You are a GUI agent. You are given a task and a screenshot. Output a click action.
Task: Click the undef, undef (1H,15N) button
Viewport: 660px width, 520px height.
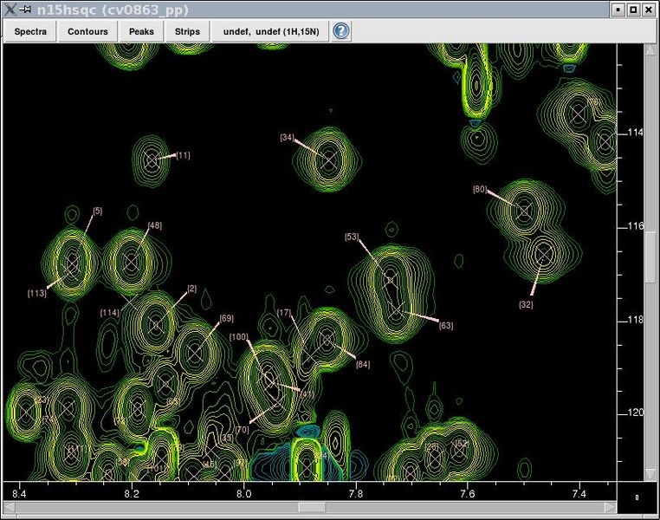pyautogui.click(x=269, y=32)
